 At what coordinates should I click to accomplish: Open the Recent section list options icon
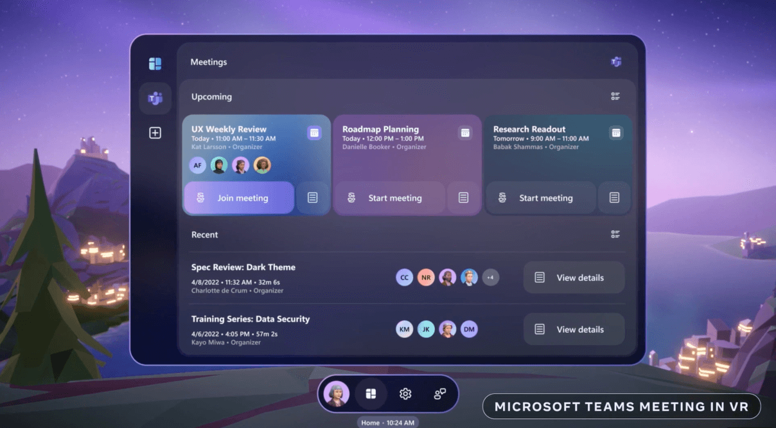tap(615, 235)
